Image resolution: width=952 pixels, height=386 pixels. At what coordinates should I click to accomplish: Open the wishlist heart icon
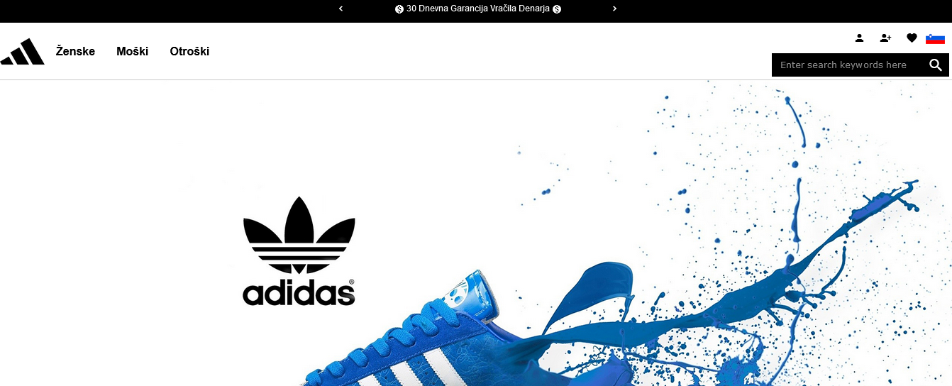[x=912, y=38]
